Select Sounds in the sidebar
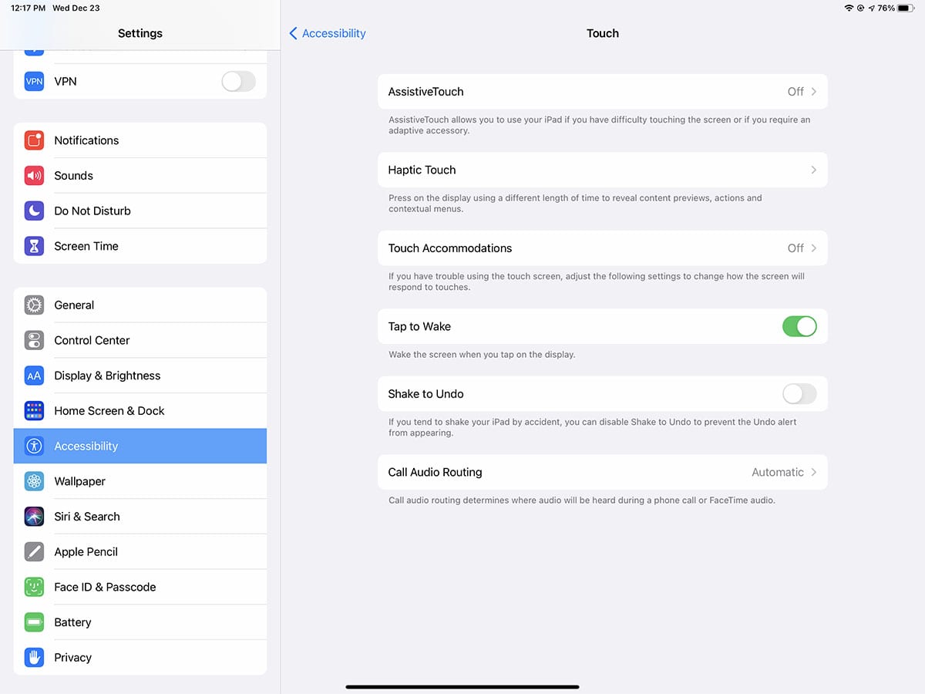The width and height of the screenshot is (925, 694). pos(140,176)
